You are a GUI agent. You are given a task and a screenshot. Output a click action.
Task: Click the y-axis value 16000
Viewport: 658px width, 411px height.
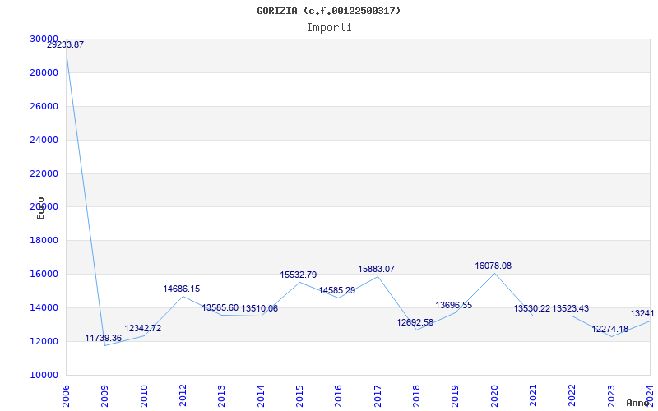point(44,275)
